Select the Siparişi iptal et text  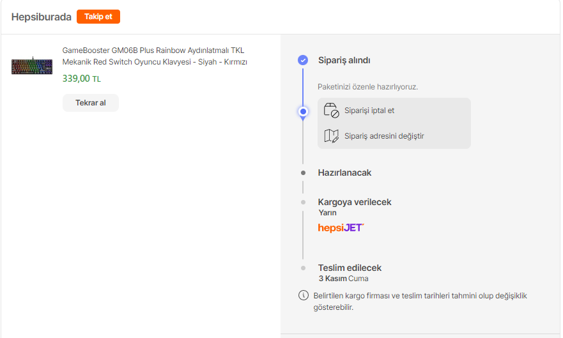pos(369,111)
